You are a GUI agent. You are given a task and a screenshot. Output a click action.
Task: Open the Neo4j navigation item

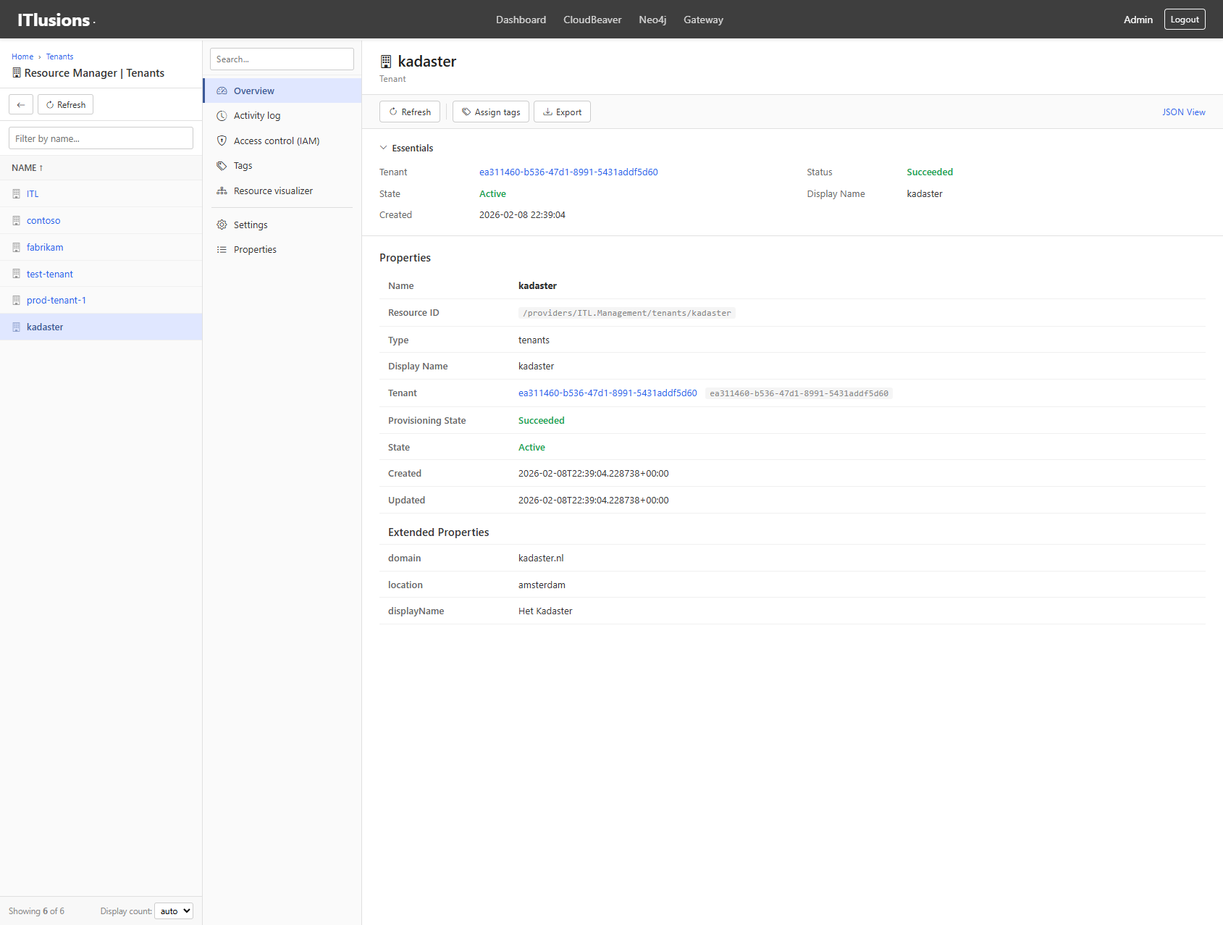coord(652,20)
